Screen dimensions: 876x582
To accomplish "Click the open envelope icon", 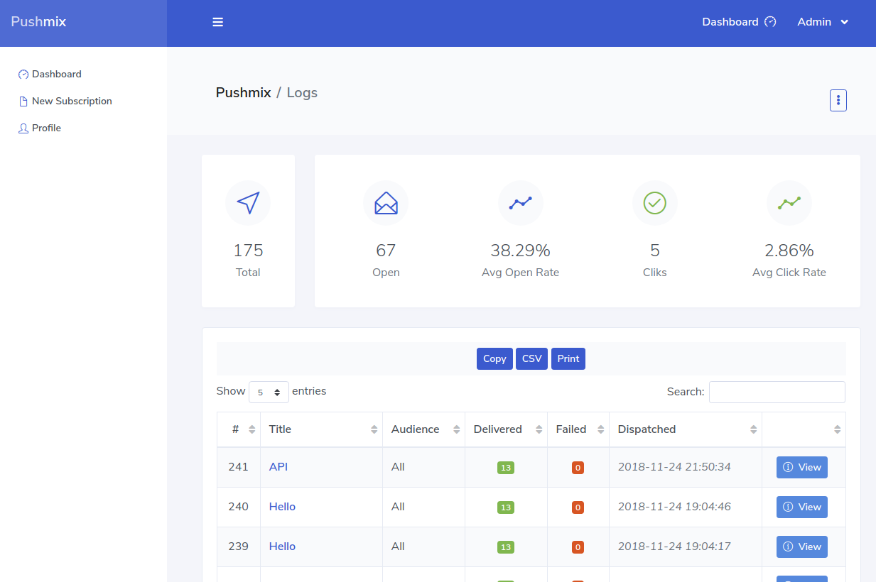I will click(386, 203).
